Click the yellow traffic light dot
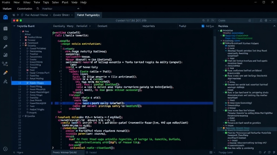Image resolution: width=277 pixels, height=155 pixels. [17, 20]
